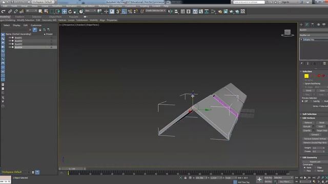Open the reference coordinate system dropdown
The image size is (328, 184).
(x=90, y=11)
